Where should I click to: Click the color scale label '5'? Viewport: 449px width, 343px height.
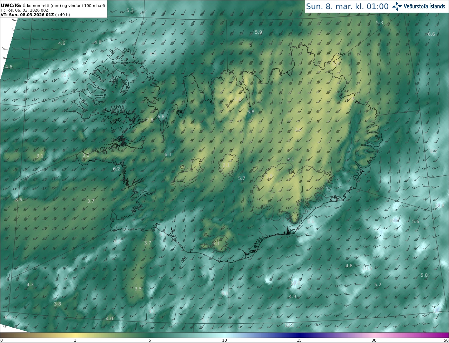click(x=150, y=341)
